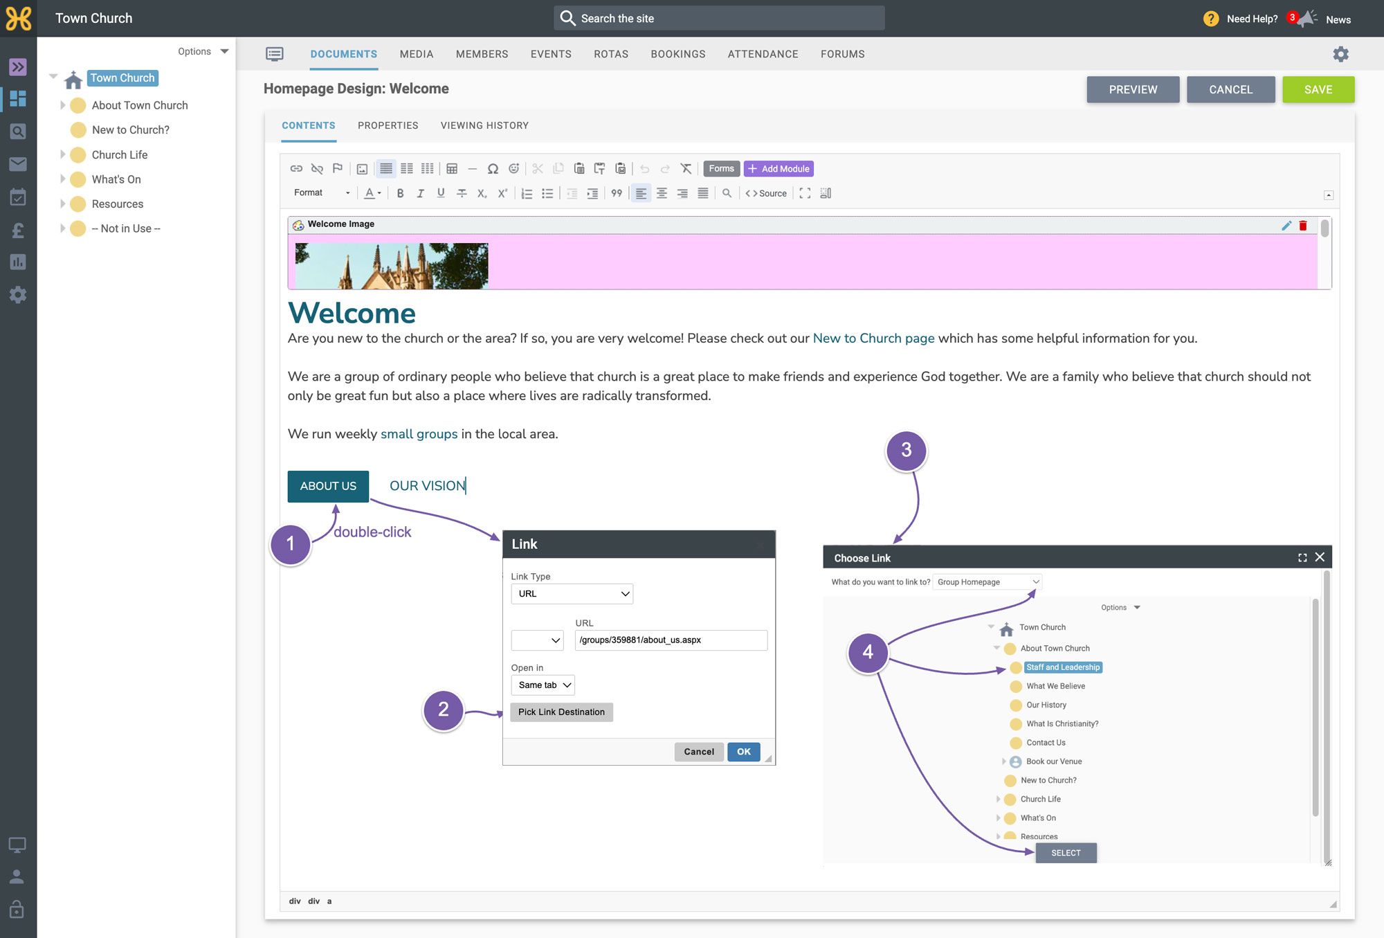The width and height of the screenshot is (1384, 938).
Task: Click the anchor flag icon
Action: coord(338,168)
